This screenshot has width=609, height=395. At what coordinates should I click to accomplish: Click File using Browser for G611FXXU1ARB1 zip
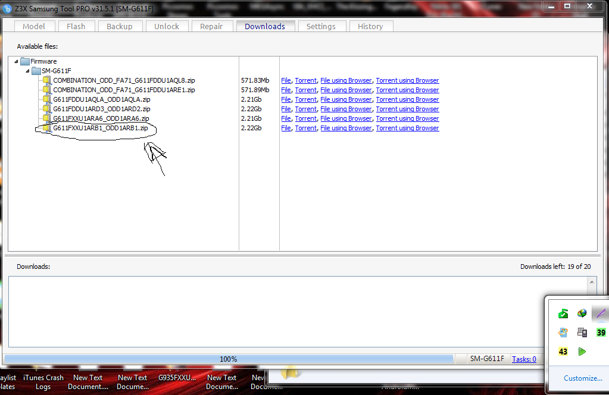tap(346, 128)
